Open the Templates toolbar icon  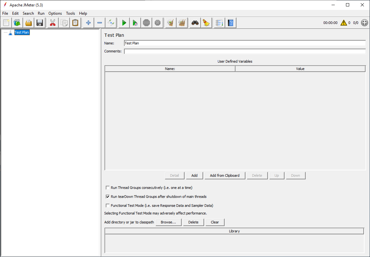tap(17, 23)
